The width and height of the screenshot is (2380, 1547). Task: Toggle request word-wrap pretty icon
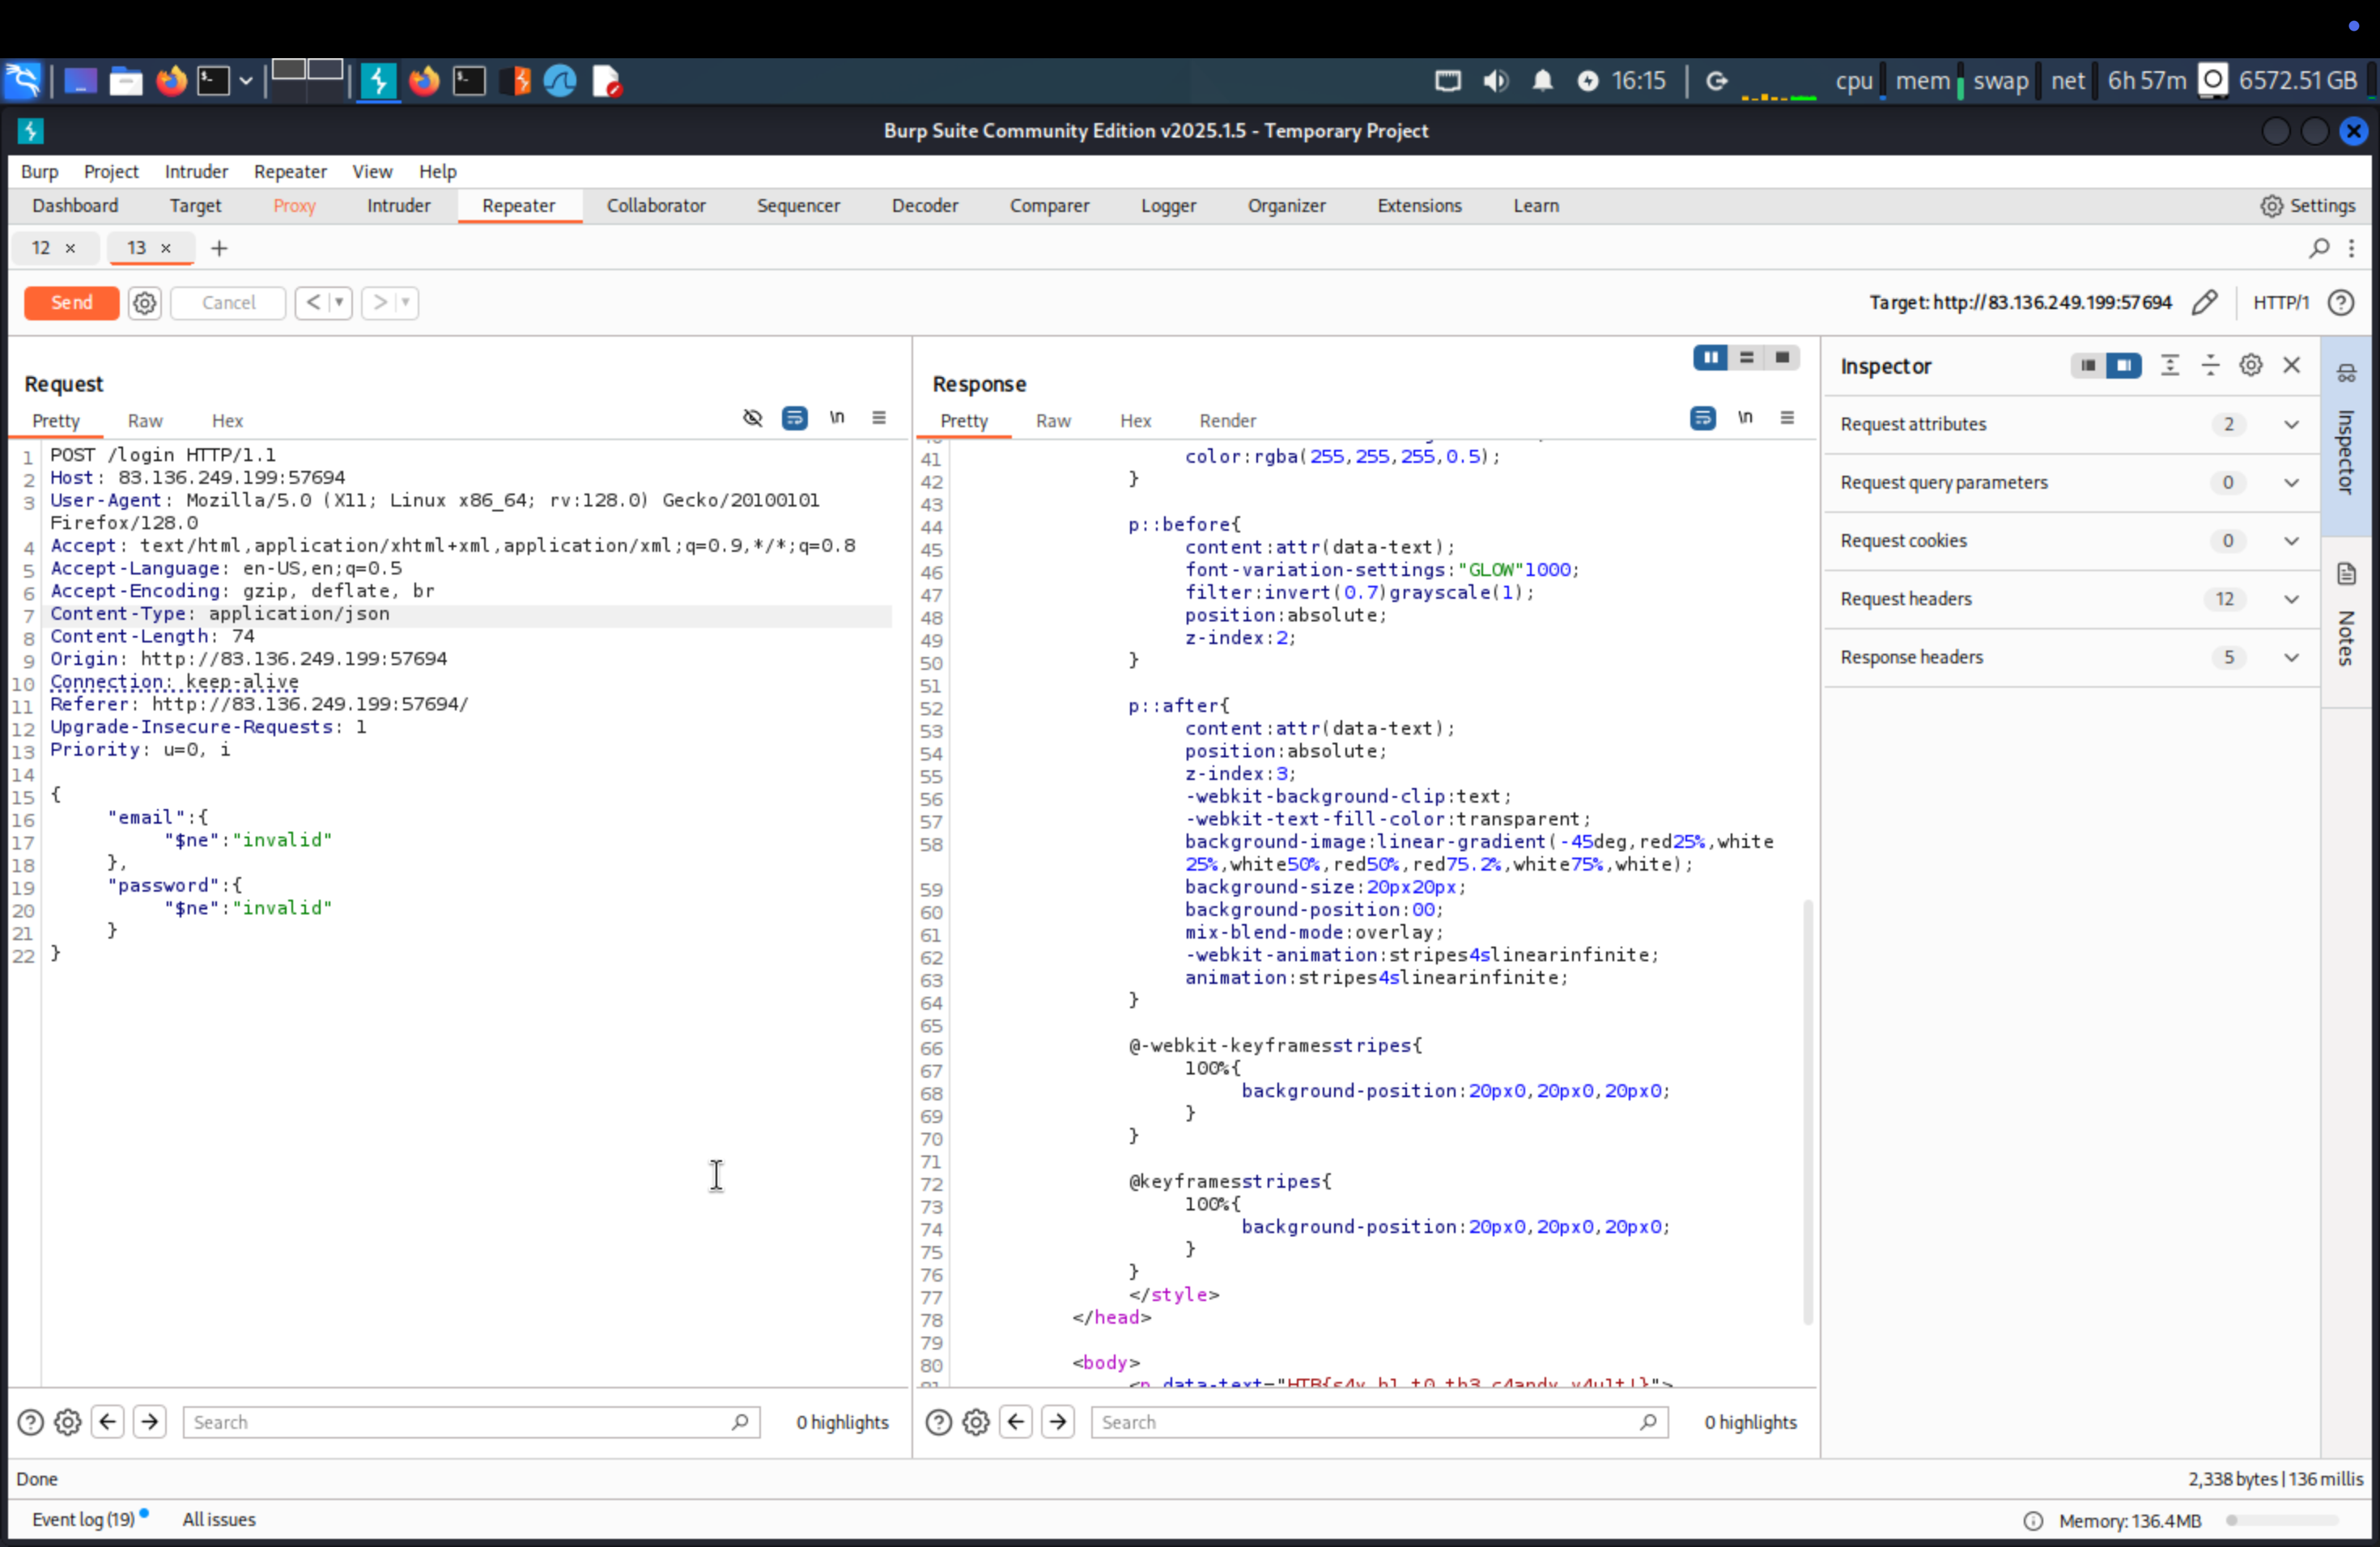tap(795, 417)
